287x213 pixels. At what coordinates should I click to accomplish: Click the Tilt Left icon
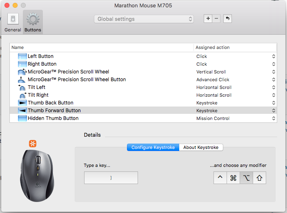click(x=22, y=87)
